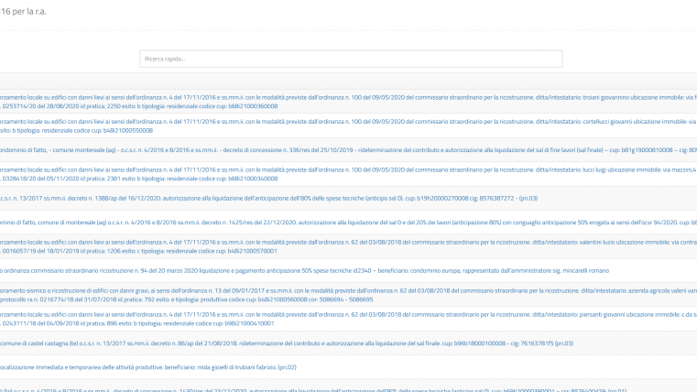Viewport: 697px width, 392px height.
Task: Click the line showing id pratica 792
Action: pyautogui.click(x=183, y=299)
